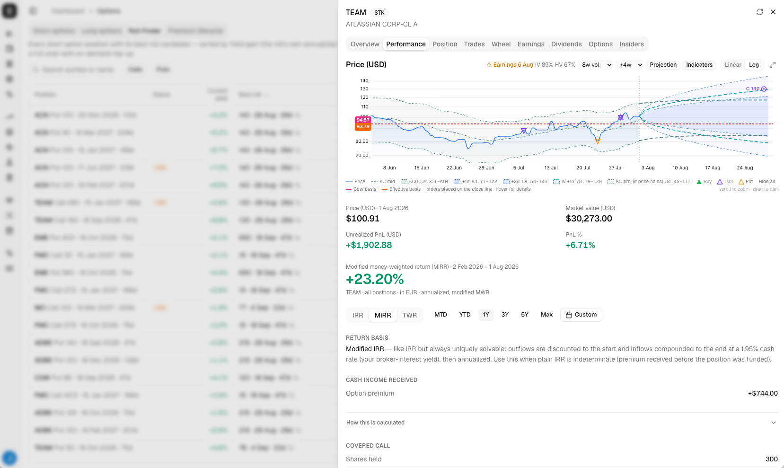The image size is (784, 468).
Task: Select the IRR return method
Action: point(358,315)
